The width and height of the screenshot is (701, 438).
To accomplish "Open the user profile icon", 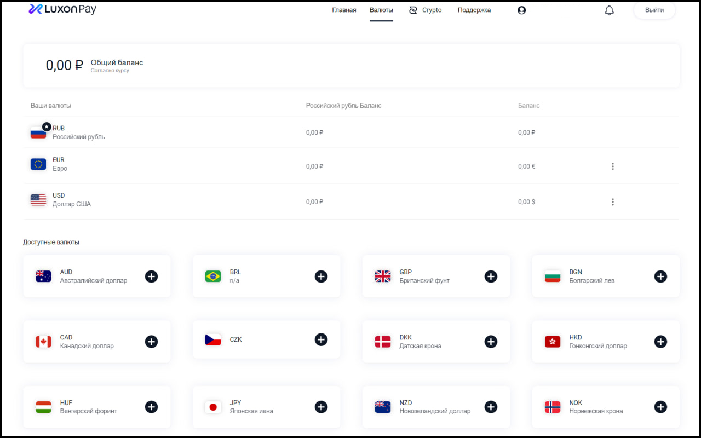I will [x=521, y=10].
